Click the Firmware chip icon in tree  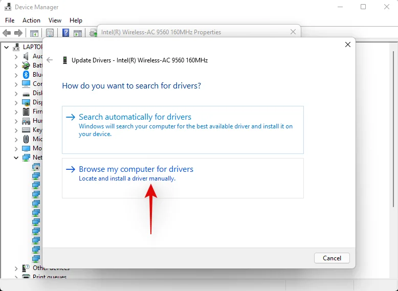(x=26, y=111)
